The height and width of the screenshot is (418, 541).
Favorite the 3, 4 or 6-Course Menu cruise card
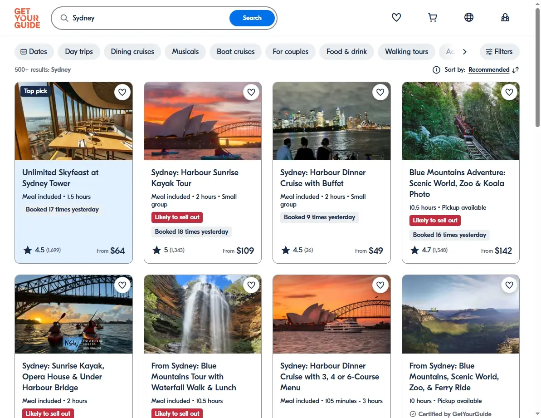pyautogui.click(x=380, y=285)
